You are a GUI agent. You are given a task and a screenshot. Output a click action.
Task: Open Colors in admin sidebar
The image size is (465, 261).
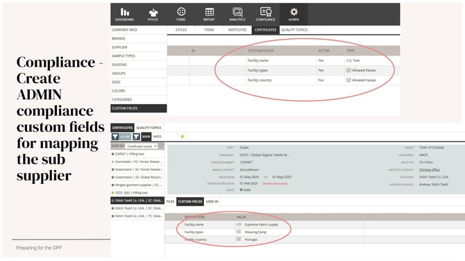click(x=139, y=91)
